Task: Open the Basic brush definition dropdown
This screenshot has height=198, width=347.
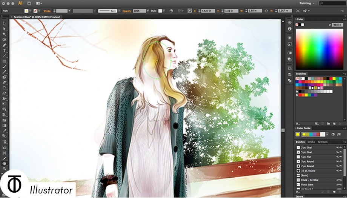Action: click(119, 11)
